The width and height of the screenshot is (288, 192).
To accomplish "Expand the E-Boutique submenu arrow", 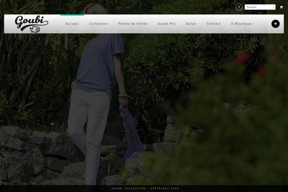I will coord(254,24).
